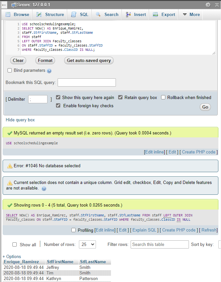Click Get auto-saved query button

tap(89, 60)
